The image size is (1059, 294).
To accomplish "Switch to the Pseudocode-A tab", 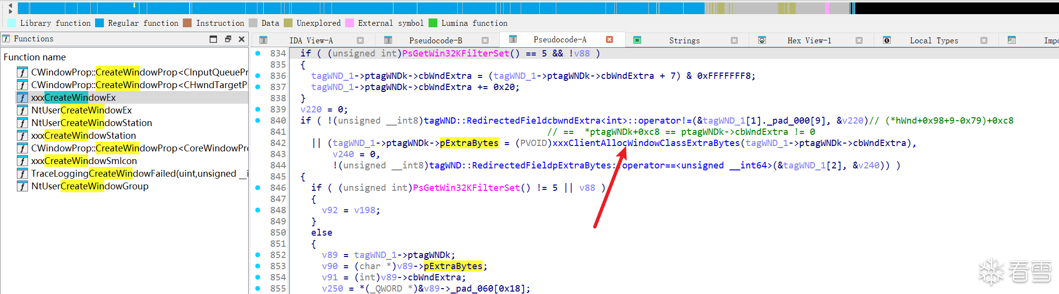I will 560,39.
